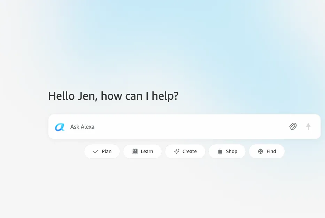Click the blue Alexa logo icon
The width and height of the screenshot is (325, 218).
(60, 127)
